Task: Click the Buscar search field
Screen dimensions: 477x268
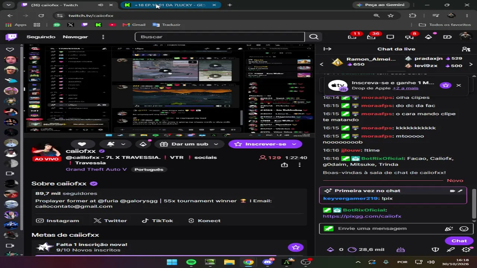Action: 220,37
